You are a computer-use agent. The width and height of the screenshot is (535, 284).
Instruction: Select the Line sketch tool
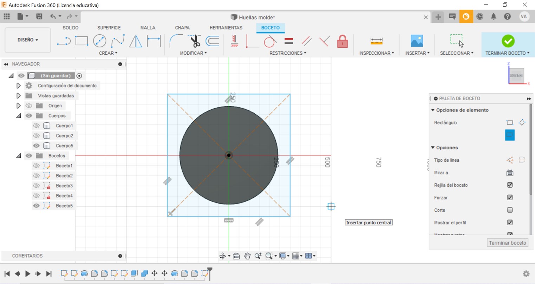point(64,41)
